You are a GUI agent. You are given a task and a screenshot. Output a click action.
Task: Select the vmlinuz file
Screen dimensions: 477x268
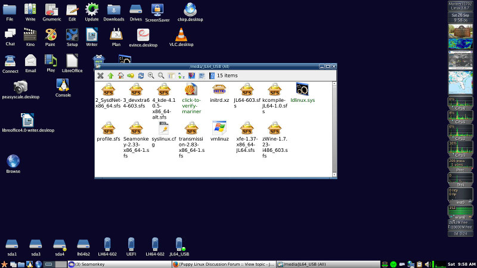point(219,132)
